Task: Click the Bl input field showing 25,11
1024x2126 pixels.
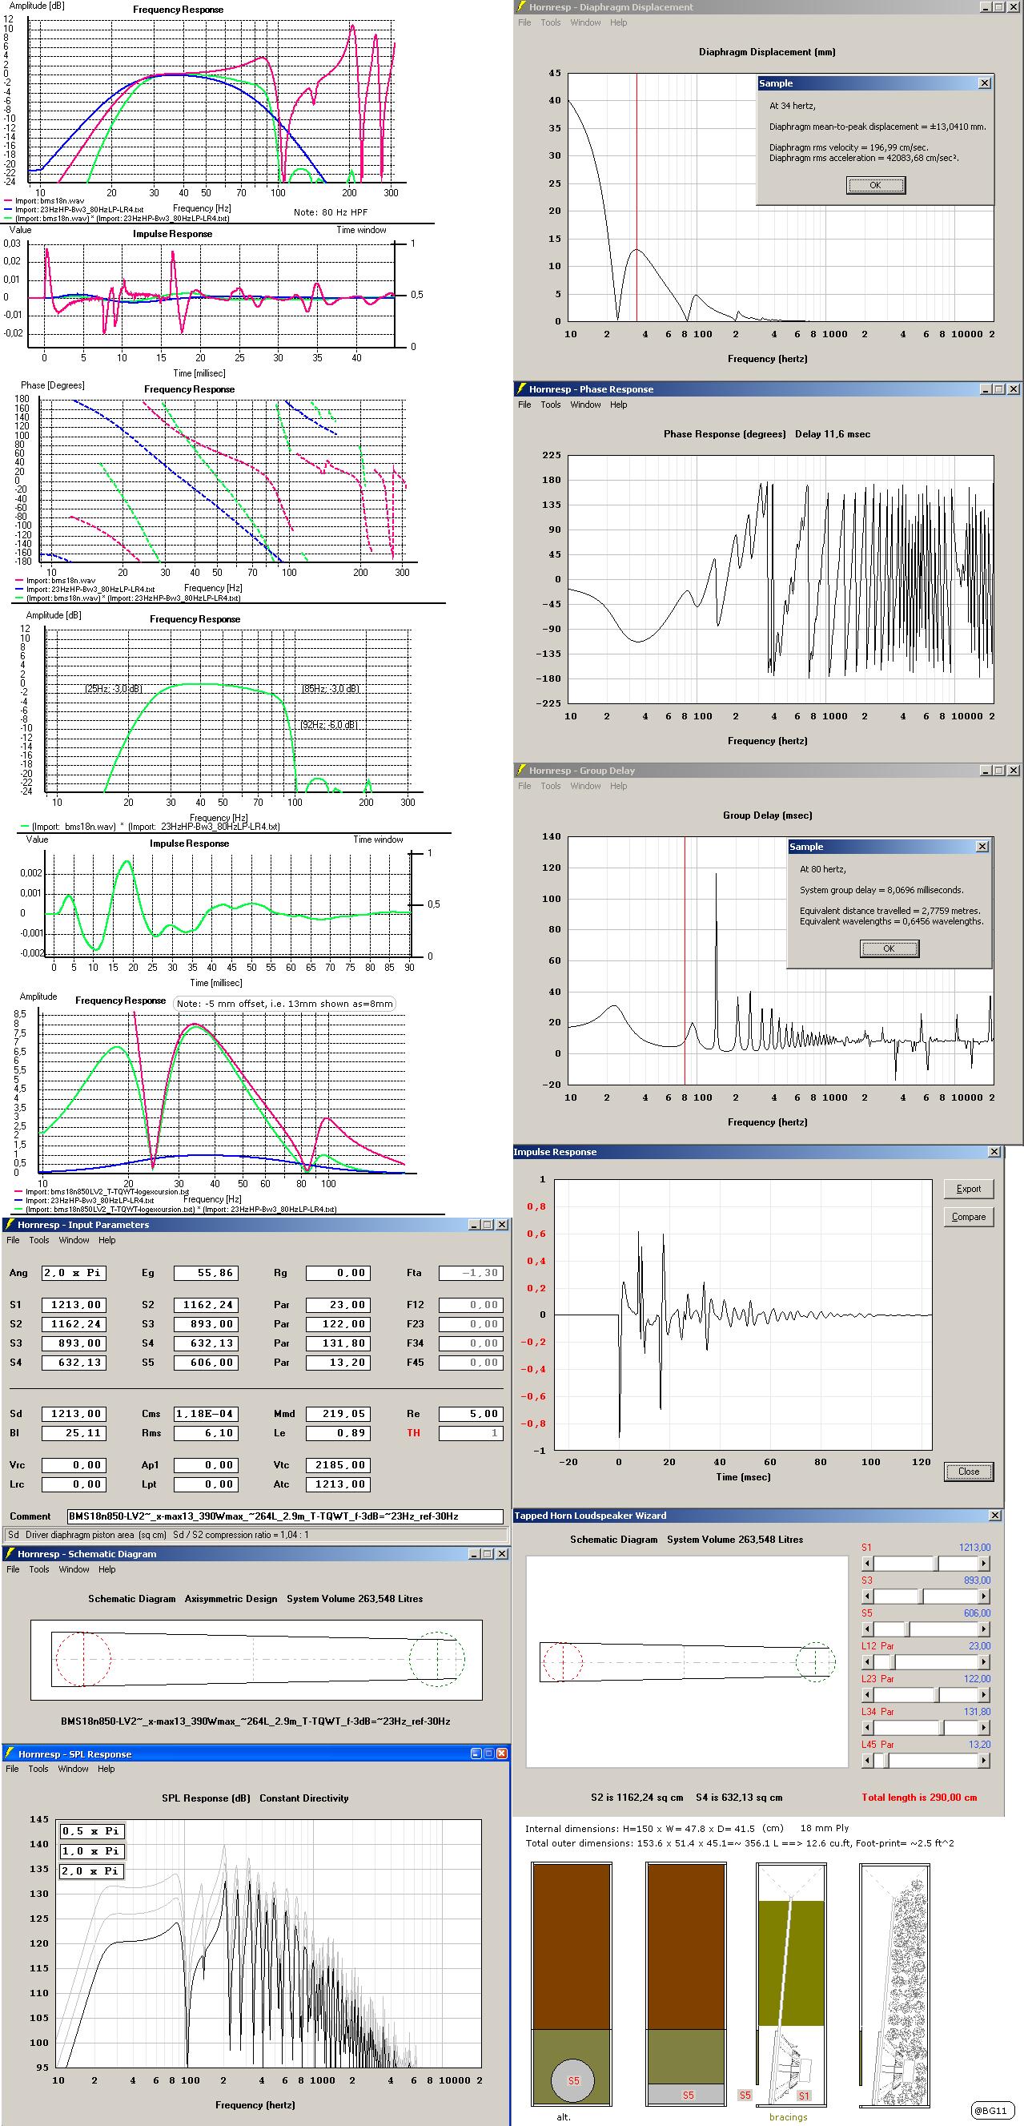Action: click(x=74, y=1434)
